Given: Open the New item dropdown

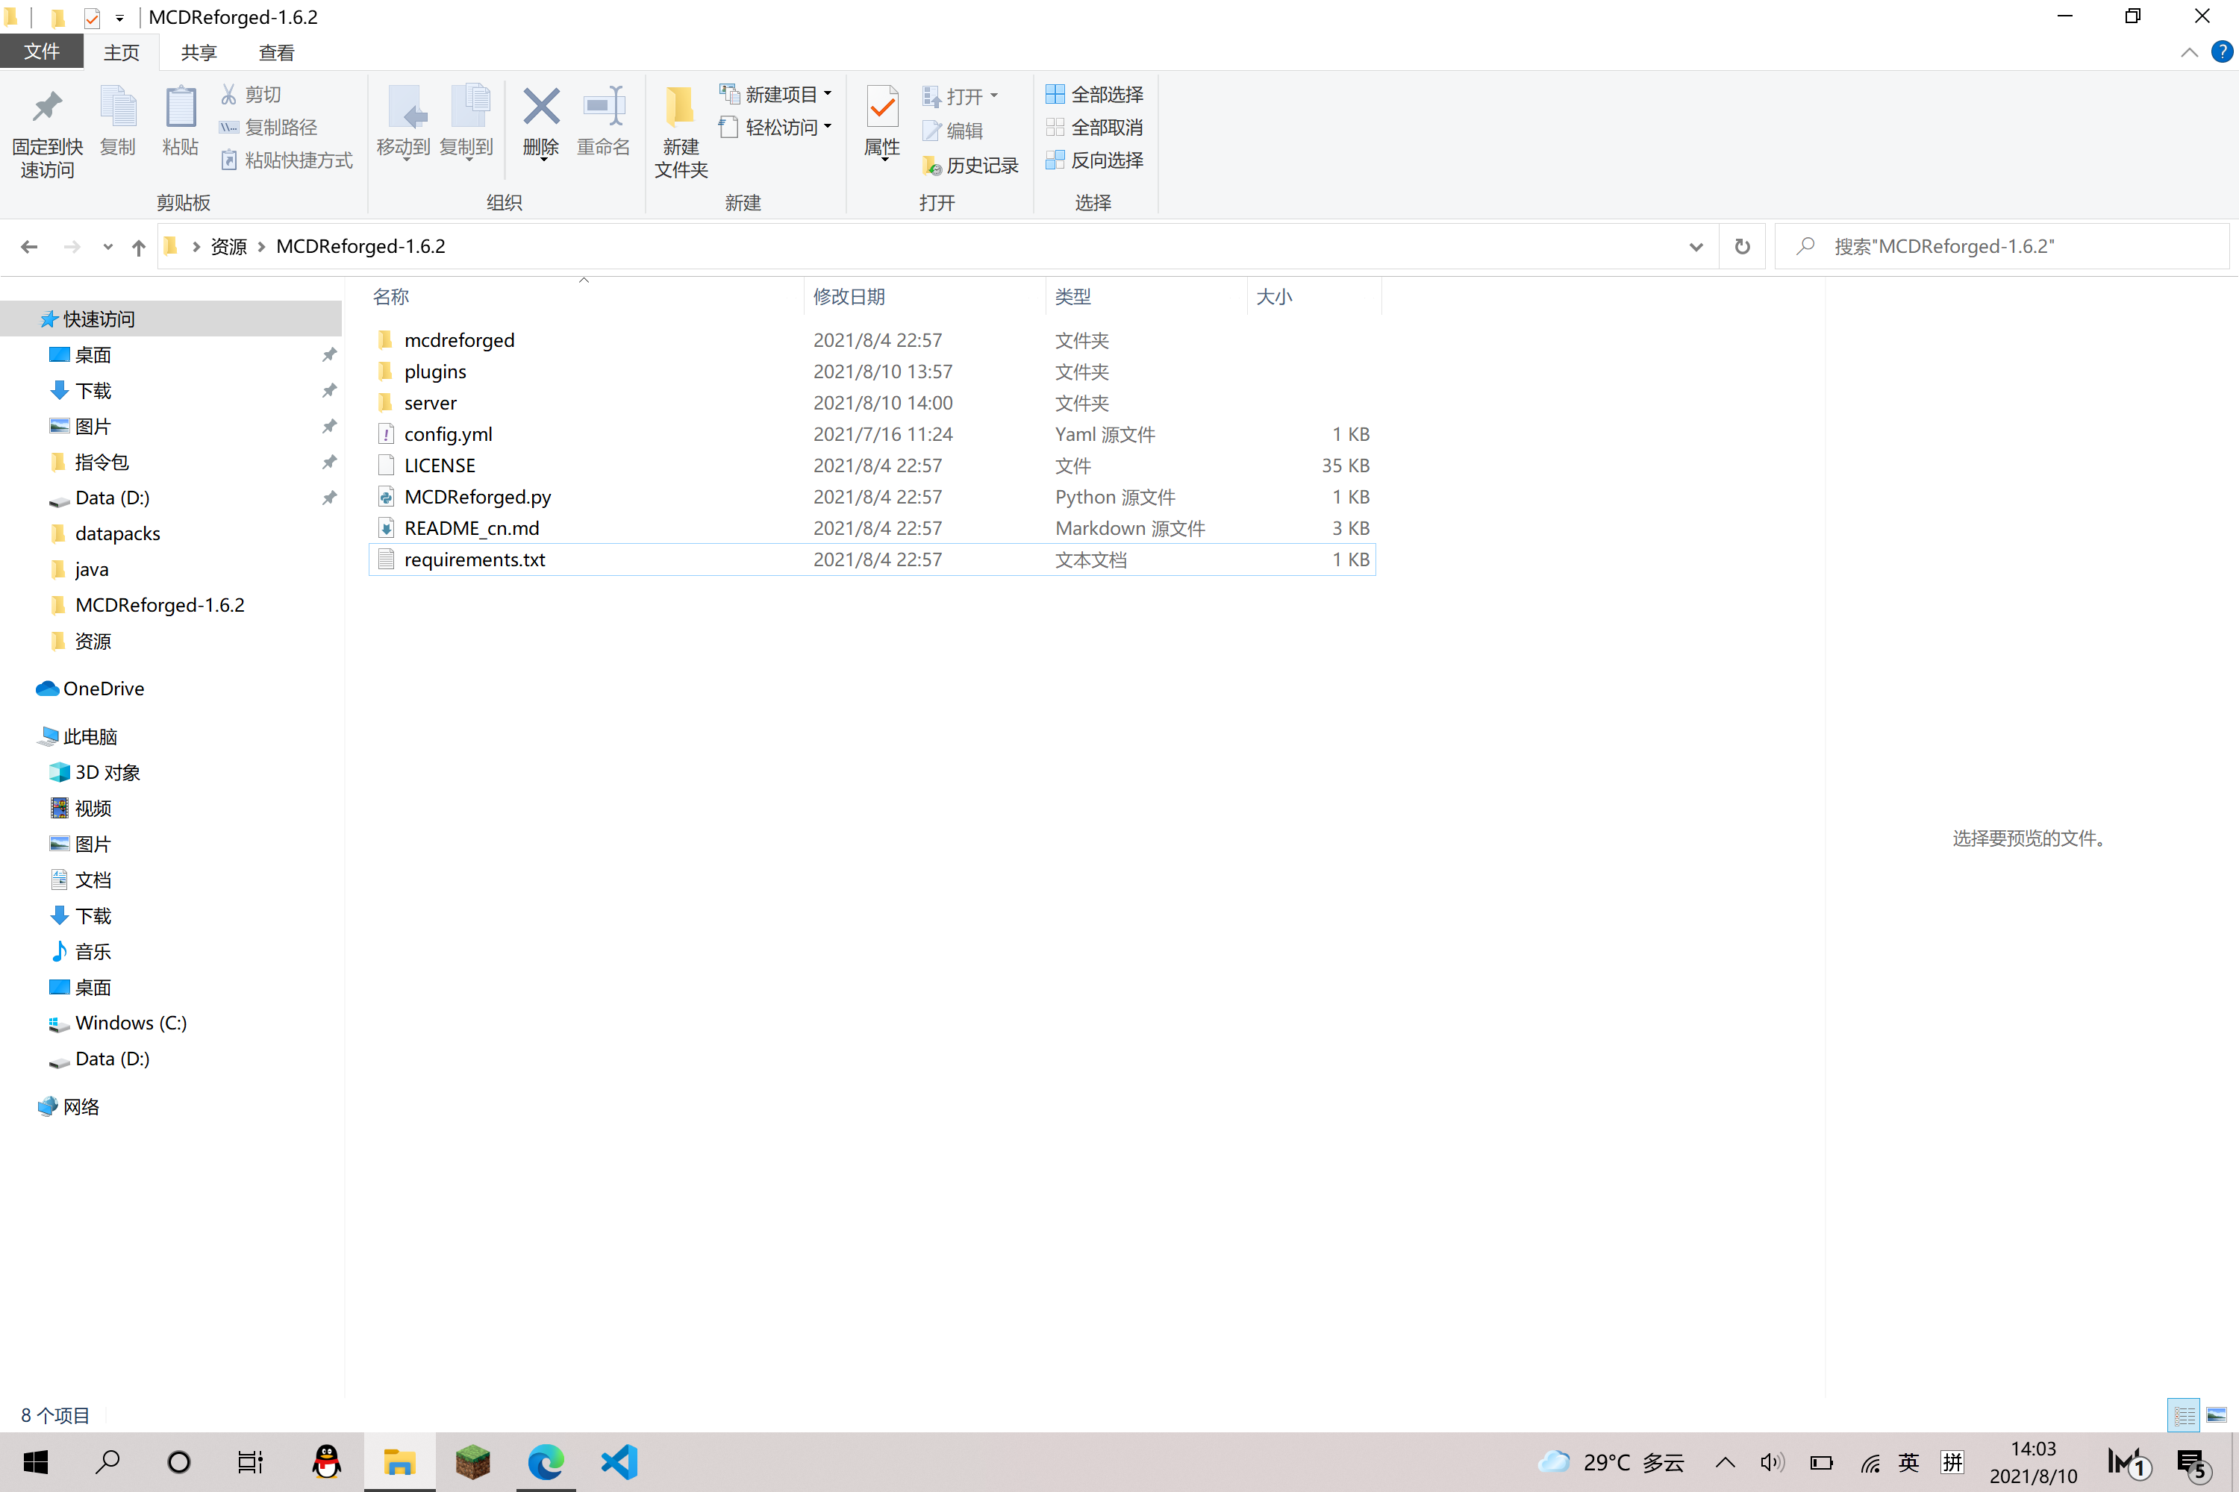Looking at the screenshot, I should 776,94.
